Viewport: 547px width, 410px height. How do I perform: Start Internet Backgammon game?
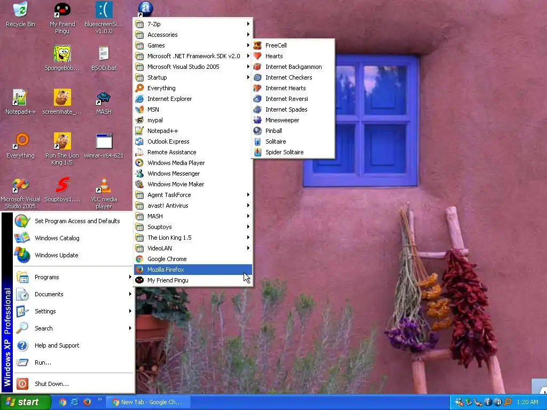click(x=293, y=67)
